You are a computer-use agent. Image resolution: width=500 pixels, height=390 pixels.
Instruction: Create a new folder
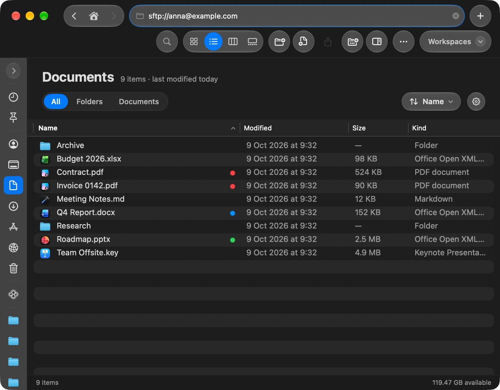click(279, 41)
